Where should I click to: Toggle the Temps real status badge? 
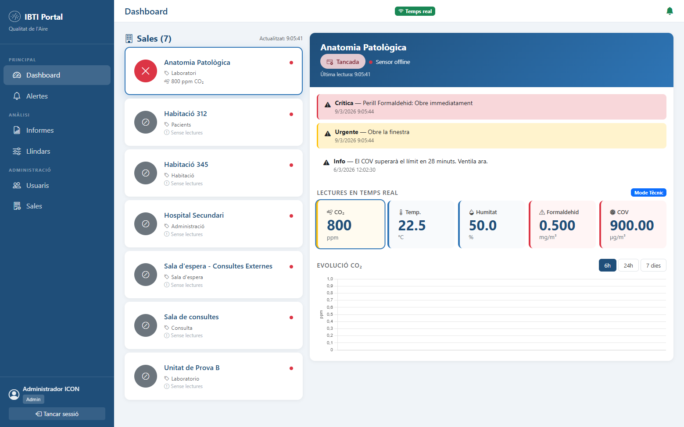[415, 11]
